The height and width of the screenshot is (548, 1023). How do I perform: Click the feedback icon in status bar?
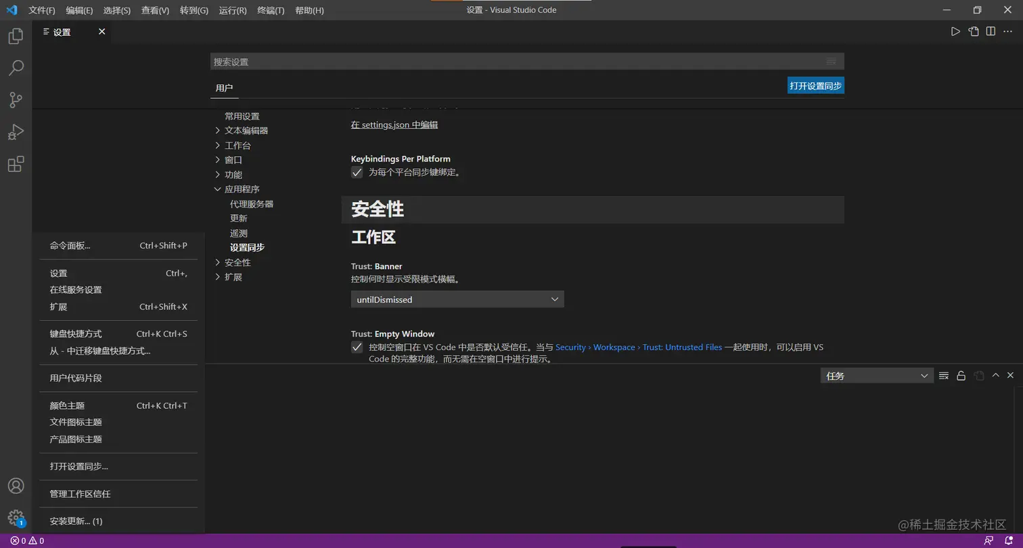click(989, 541)
